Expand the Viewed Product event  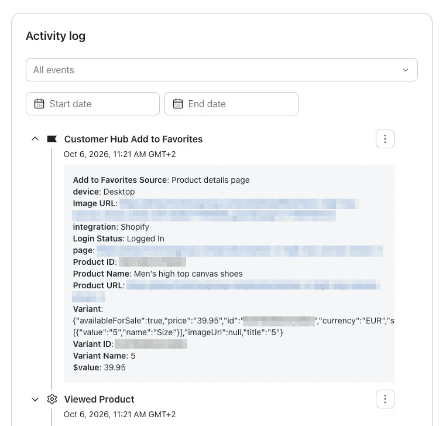point(35,399)
